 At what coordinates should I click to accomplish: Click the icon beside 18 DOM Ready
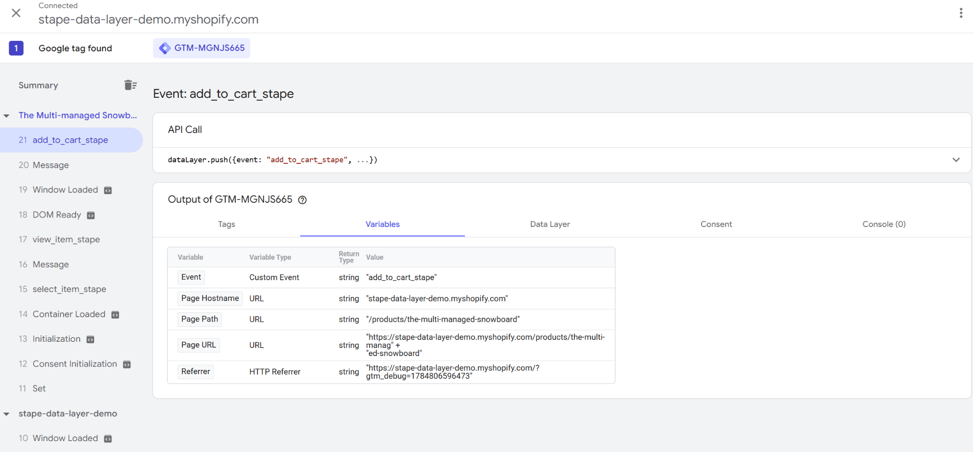(91, 216)
